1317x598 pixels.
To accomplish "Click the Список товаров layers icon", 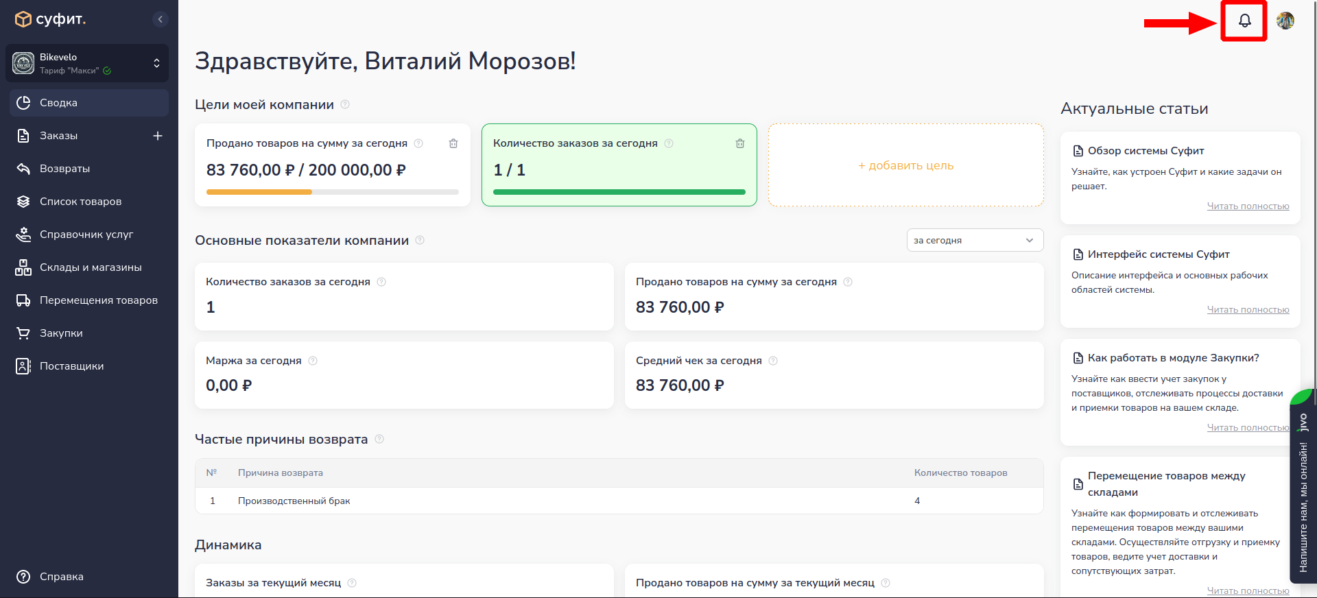I will coord(23,202).
